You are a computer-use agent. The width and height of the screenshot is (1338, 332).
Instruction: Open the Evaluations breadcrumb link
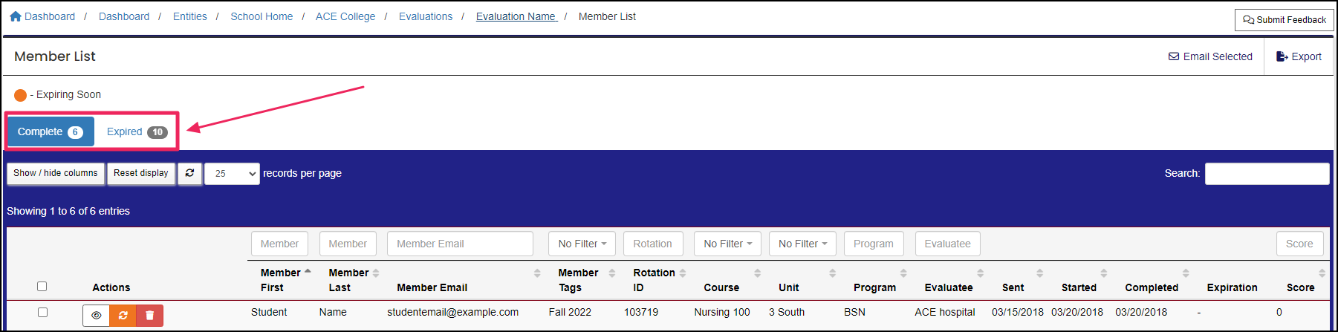click(x=426, y=16)
